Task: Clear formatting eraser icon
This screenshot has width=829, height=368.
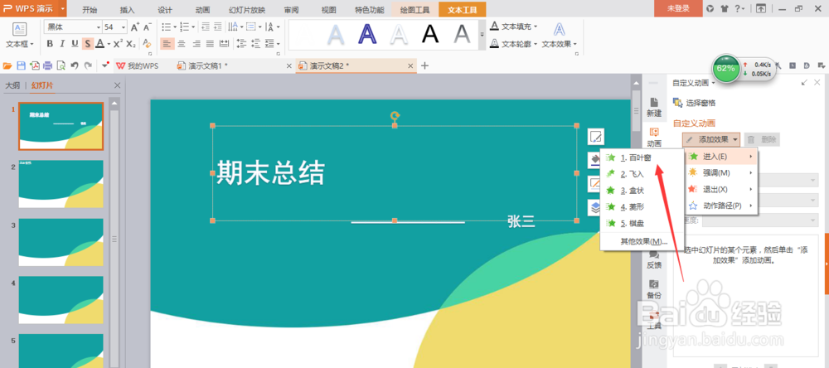Action: pos(148,44)
